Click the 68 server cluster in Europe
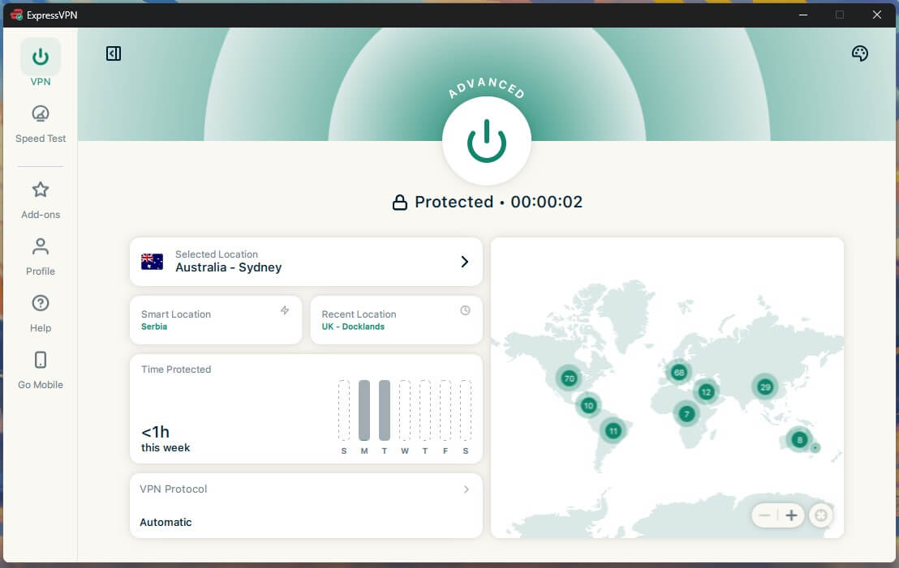This screenshot has height=568, width=899. click(679, 372)
